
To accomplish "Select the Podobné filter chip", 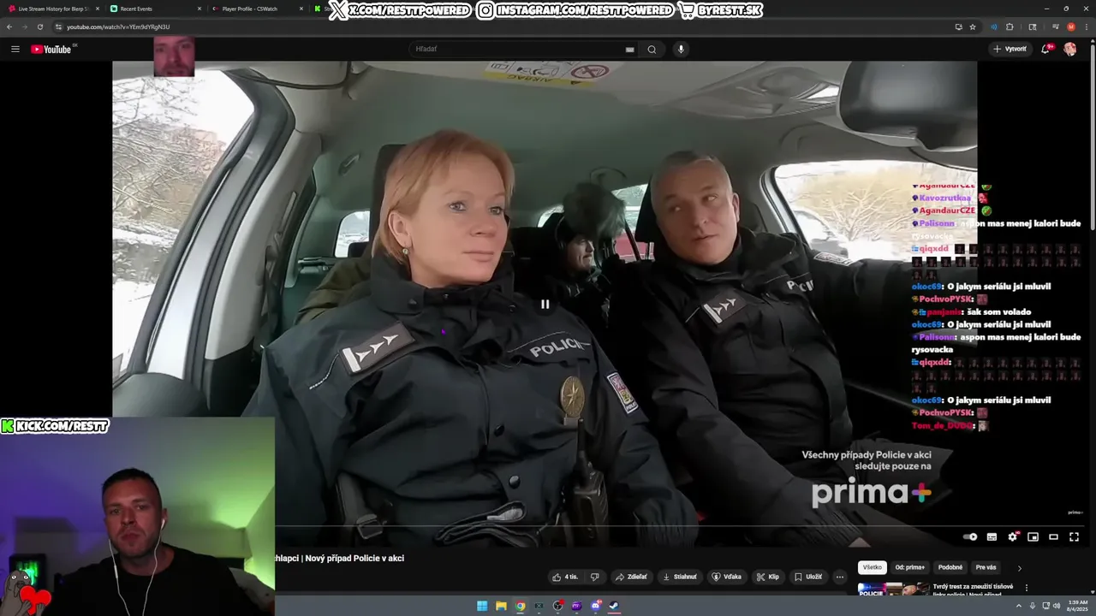I will pos(950,567).
